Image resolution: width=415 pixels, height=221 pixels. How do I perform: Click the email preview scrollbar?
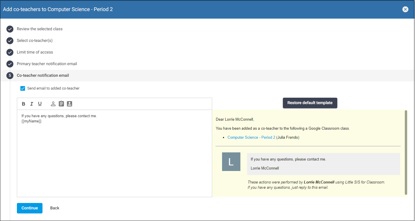406,152
